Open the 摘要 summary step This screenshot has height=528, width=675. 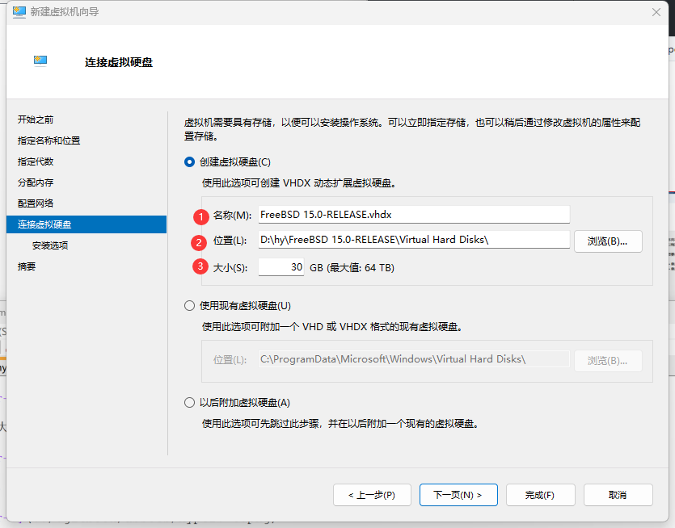tap(27, 266)
